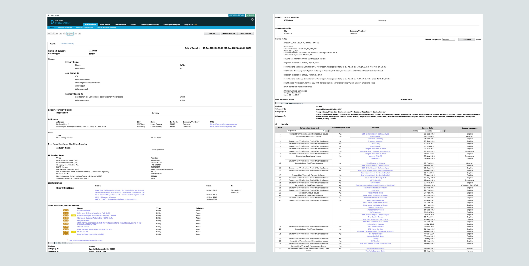Open the Due Diligence Reports tab
The width and height of the screenshot is (529, 266).
(171, 25)
